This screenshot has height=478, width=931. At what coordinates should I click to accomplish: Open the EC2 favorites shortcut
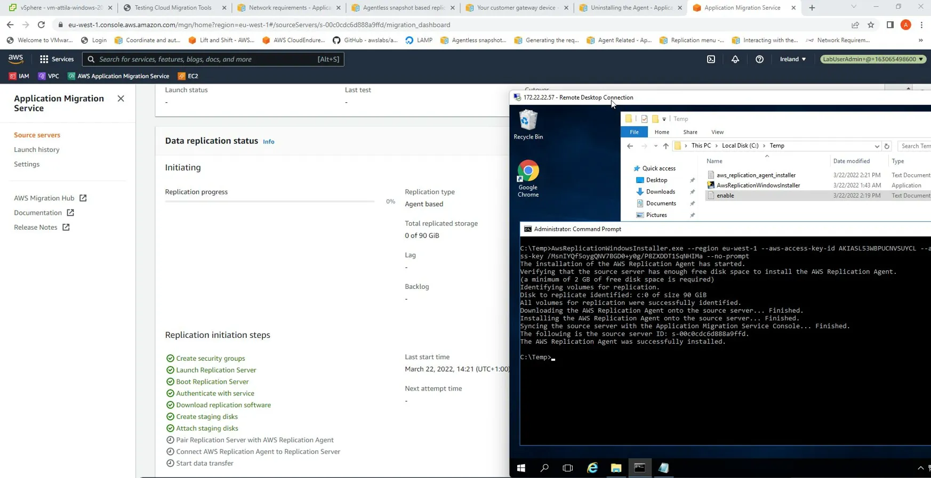pos(188,76)
